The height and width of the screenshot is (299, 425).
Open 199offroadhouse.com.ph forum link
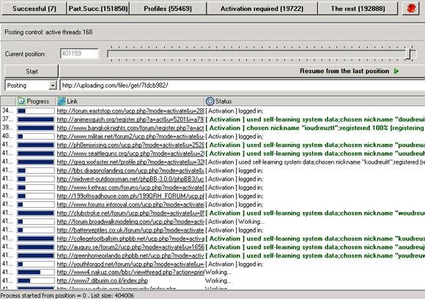[x=130, y=196]
